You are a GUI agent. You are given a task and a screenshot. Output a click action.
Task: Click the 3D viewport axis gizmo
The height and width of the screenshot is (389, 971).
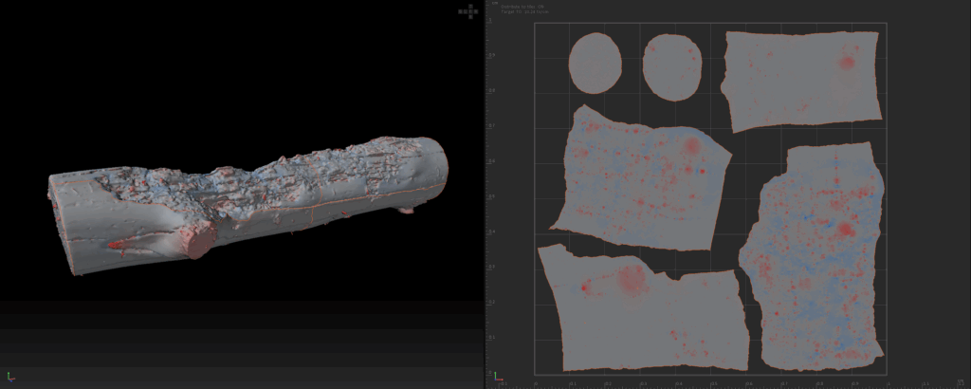pyautogui.click(x=10, y=378)
